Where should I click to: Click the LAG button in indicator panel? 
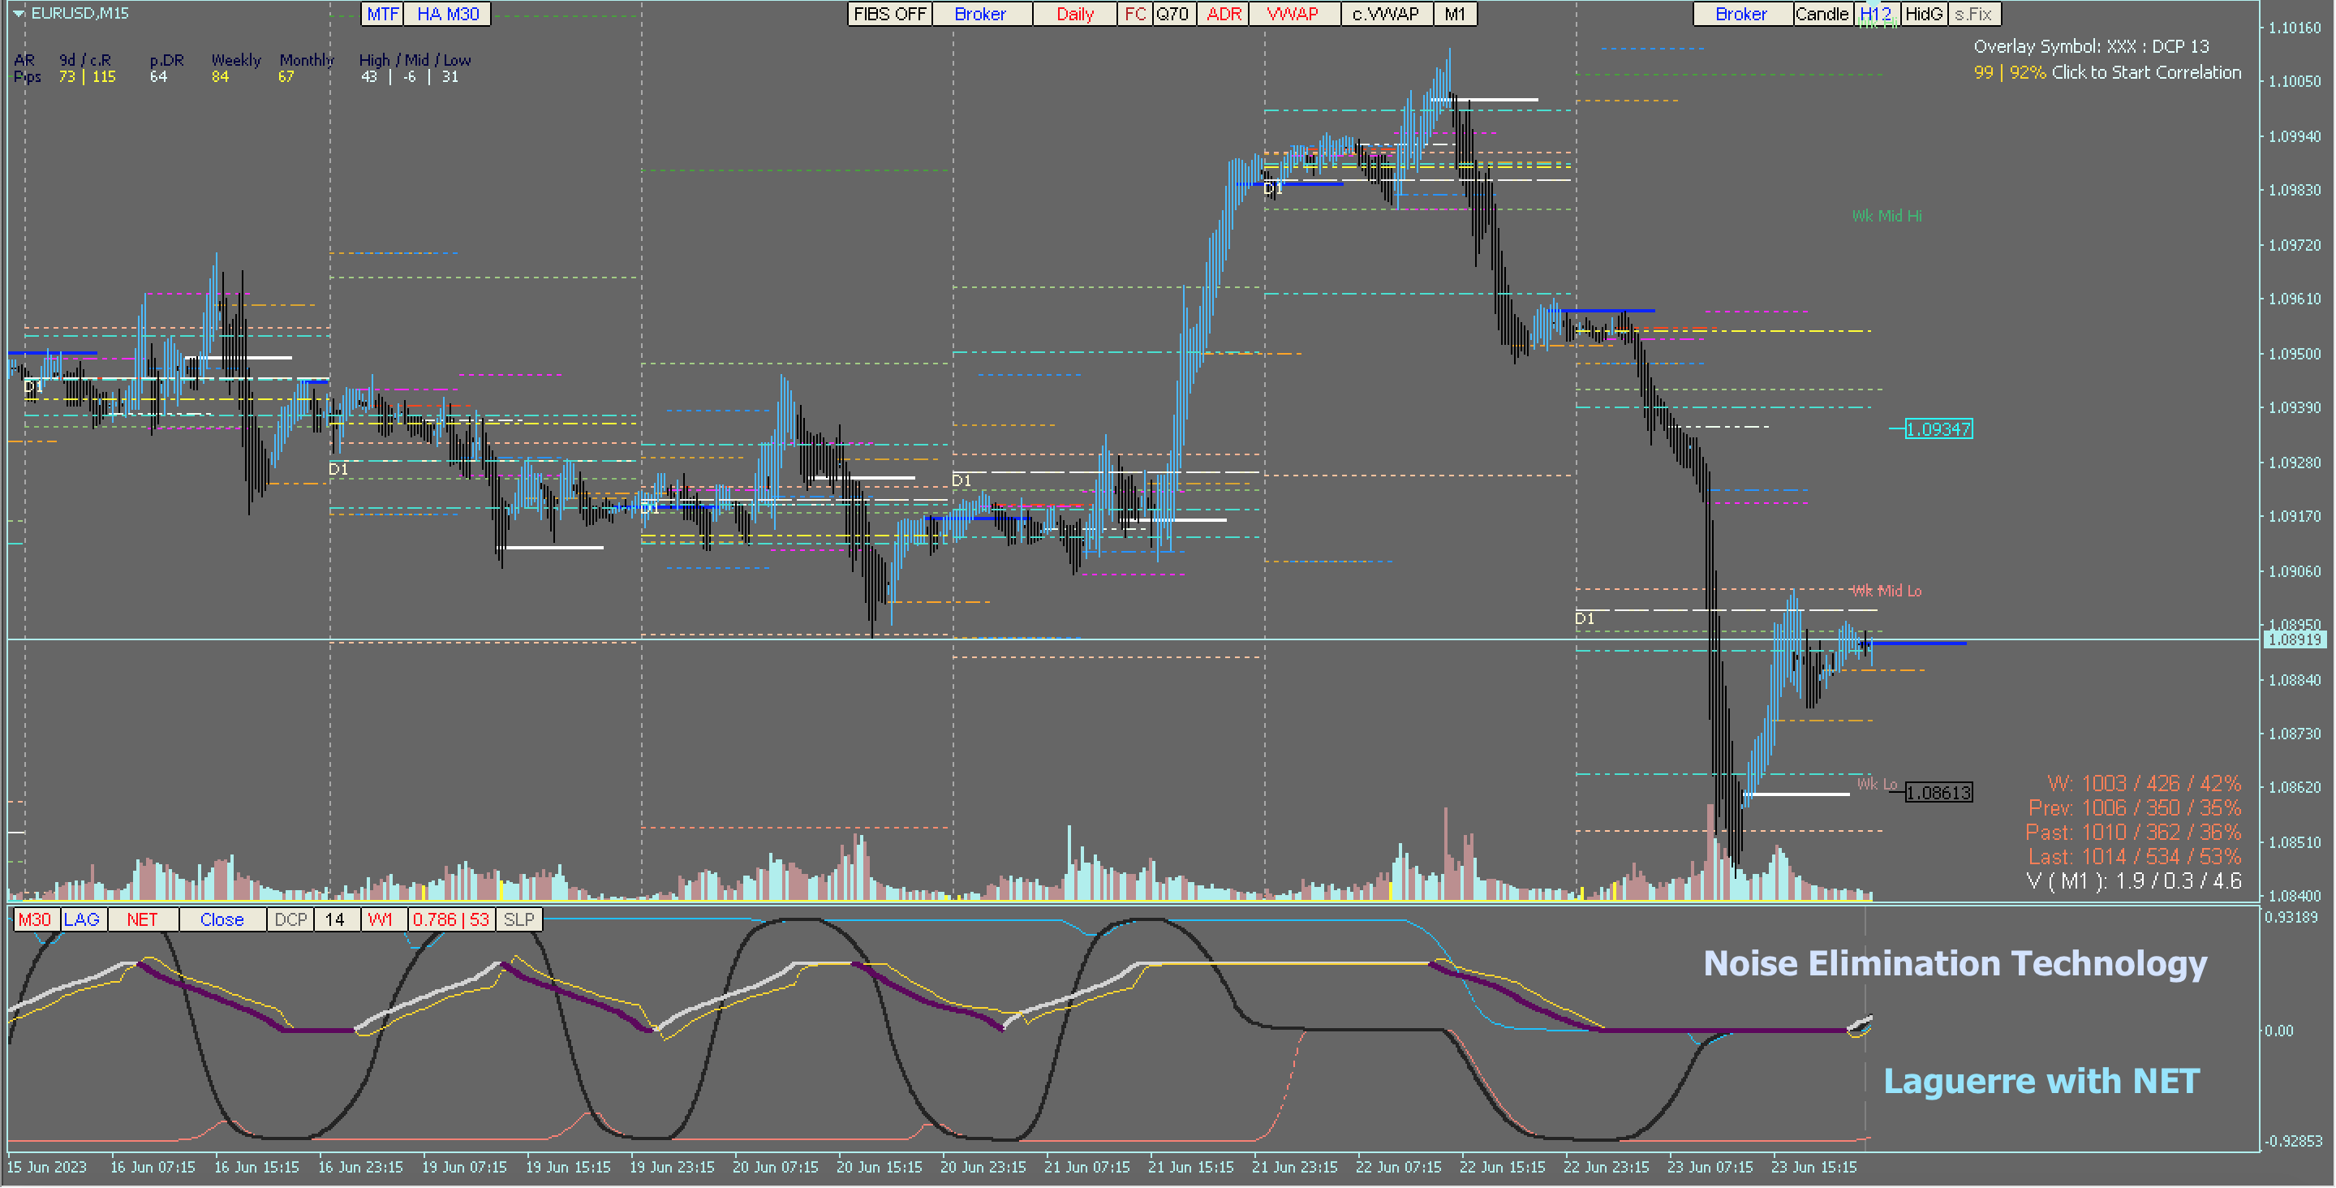click(x=82, y=919)
